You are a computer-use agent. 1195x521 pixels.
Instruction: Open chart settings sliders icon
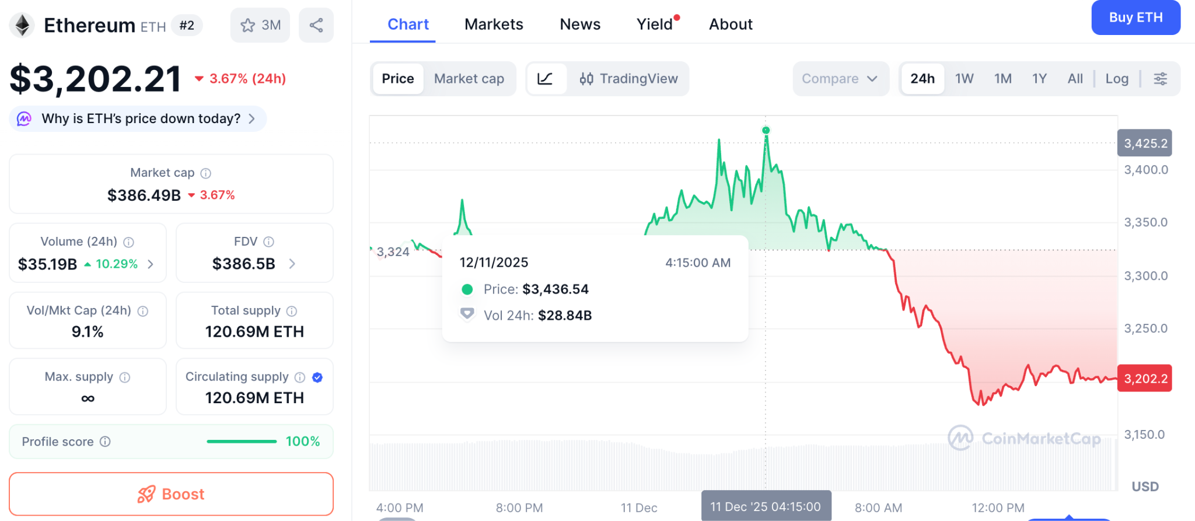[x=1161, y=79]
